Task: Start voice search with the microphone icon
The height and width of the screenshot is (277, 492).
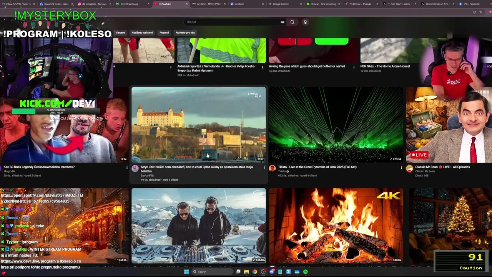Action: (305, 22)
